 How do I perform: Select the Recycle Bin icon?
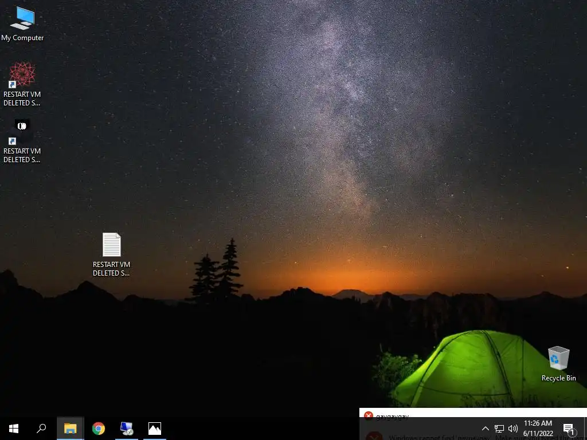pyautogui.click(x=558, y=364)
